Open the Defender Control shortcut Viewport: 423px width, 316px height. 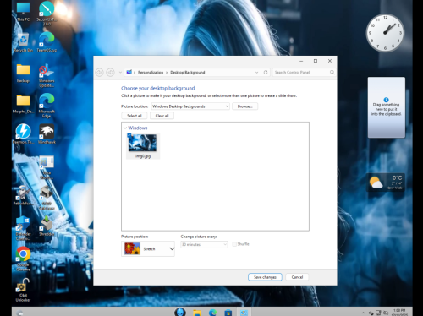point(23,228)
